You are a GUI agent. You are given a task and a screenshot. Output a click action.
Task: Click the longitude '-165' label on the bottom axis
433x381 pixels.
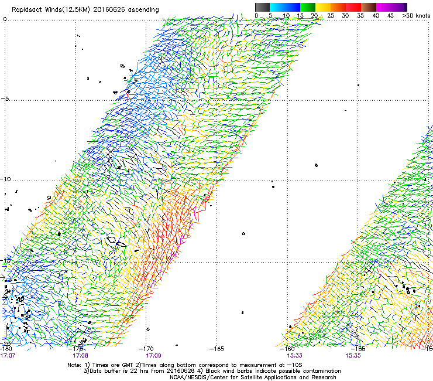click(216, 349)
